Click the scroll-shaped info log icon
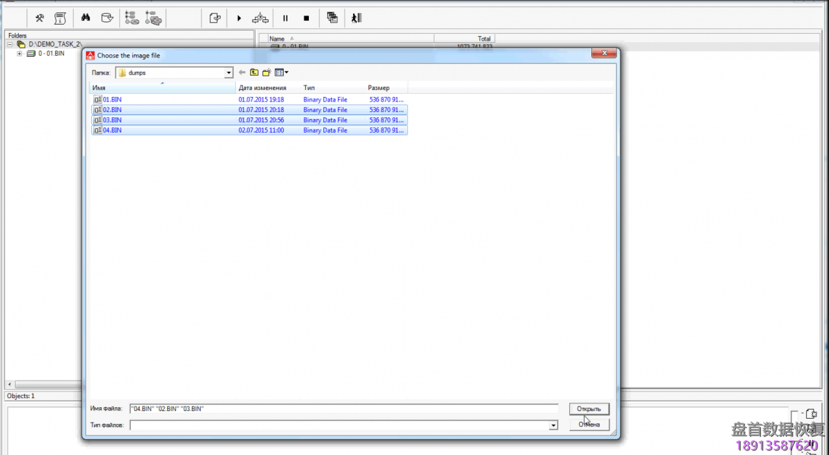 coord(60,18)
